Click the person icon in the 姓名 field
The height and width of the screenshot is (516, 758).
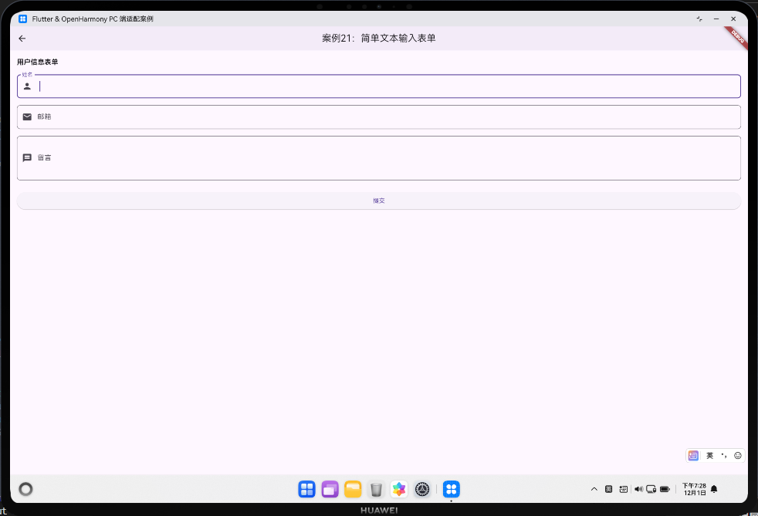(28, 86)
